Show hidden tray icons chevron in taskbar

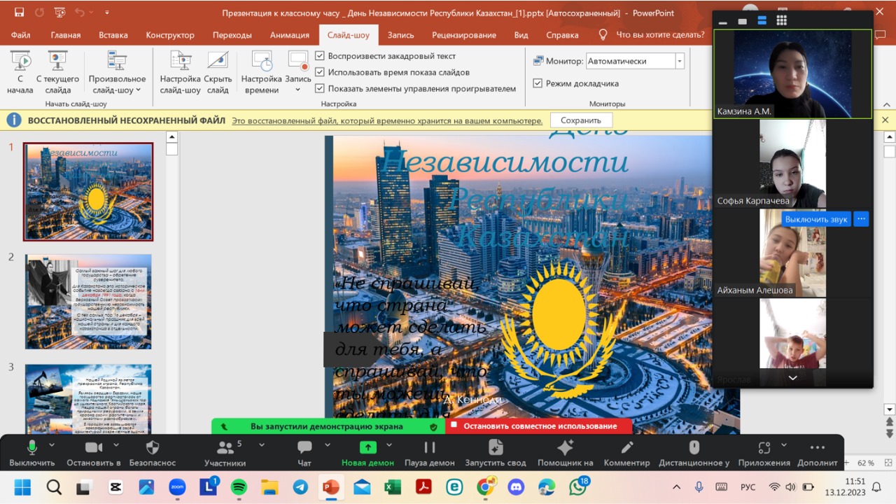click(676, 487)
